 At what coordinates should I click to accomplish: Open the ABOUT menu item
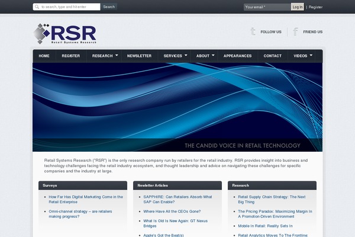pos(203,56)
